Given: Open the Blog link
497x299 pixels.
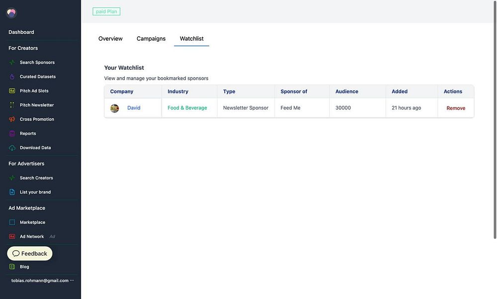Looking at the screenshot, I should pyautogui.click(x=24, y=267).
